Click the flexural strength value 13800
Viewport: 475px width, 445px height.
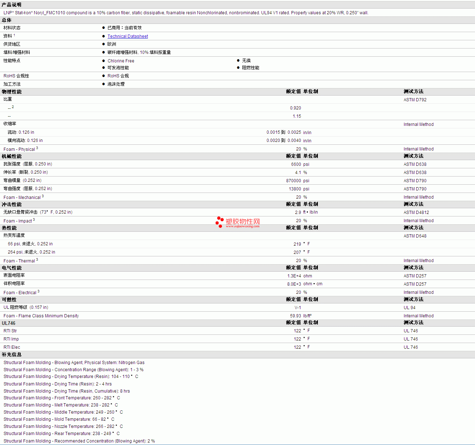point(295,189)
